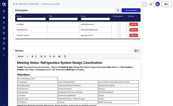Clear formatting in Minutes editor
173x106 pixels.
(65, 56)
